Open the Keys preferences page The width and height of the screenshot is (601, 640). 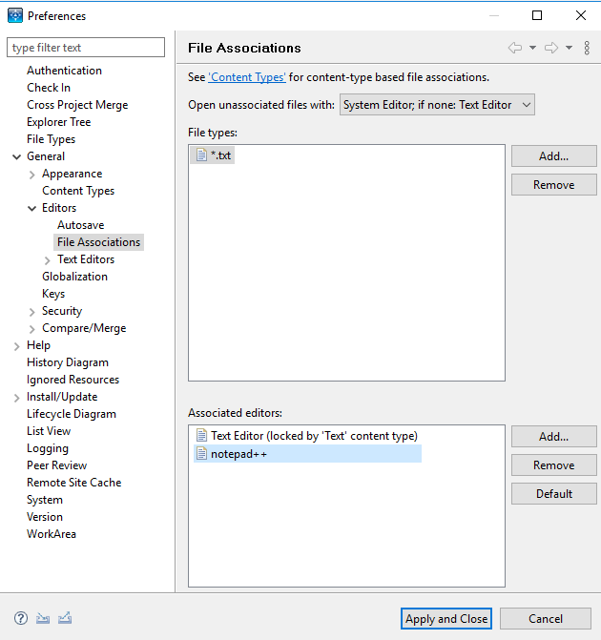click(x=53, y=294)
